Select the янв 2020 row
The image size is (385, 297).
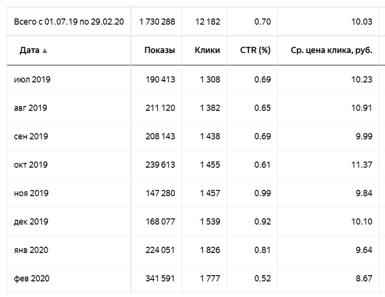pos(31,250)
